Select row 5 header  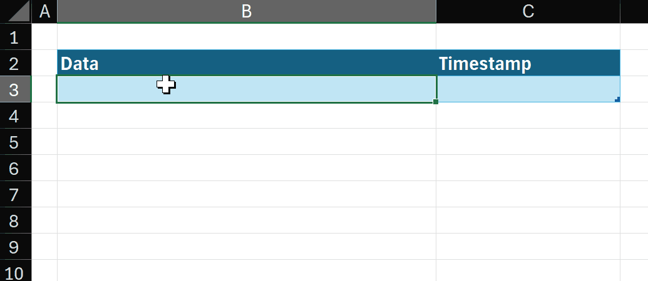15,142
